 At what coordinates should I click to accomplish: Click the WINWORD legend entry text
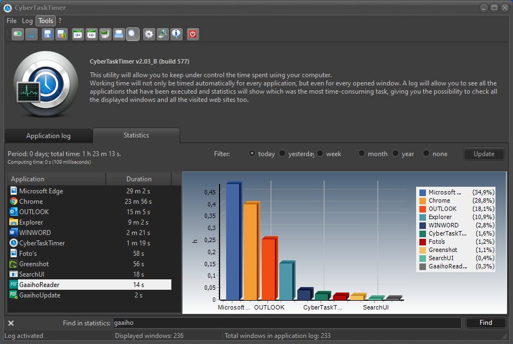click(x=443, y=225)
